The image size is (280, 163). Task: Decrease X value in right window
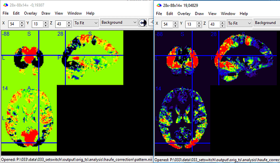[x=175, y=26]
